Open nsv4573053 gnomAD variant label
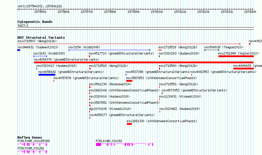Screen dimensions: 262x155 tap(194, 90)
